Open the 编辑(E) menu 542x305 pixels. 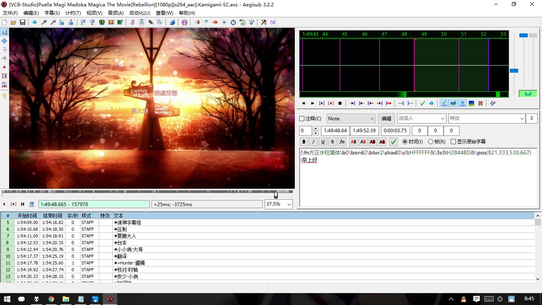pyautogui.click(x=31, y=13)
